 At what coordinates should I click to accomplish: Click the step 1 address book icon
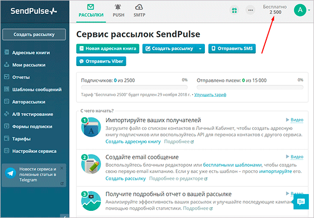[x=91, y=127]
